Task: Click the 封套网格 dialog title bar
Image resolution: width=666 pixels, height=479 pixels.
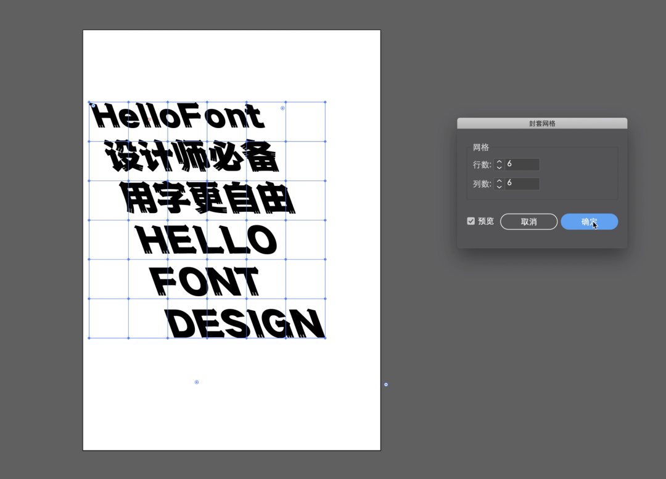Action: click(541, 123)
